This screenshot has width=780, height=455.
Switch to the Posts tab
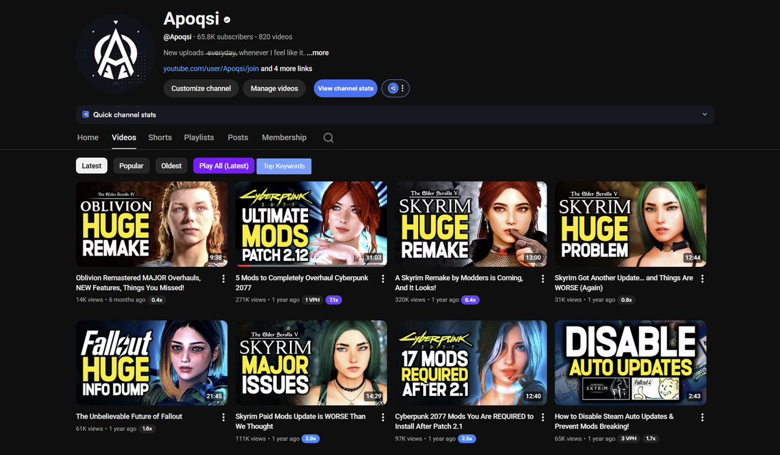click(238, 138)
